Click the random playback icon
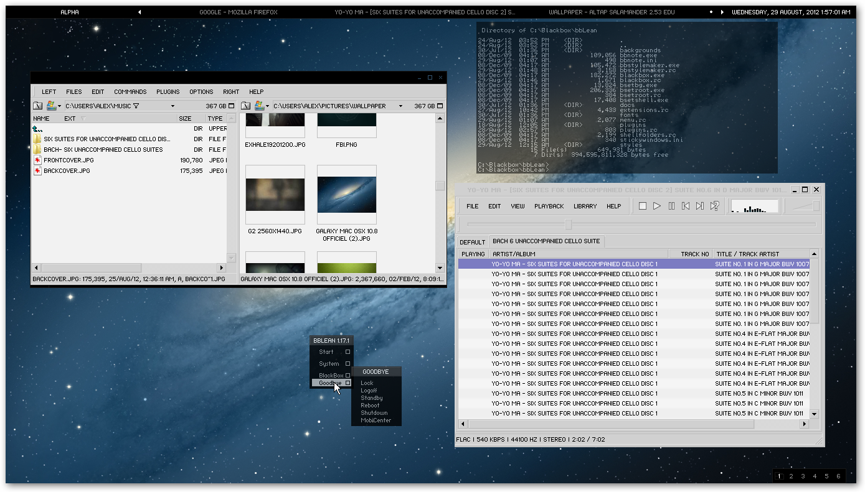 tap(715, 206)
